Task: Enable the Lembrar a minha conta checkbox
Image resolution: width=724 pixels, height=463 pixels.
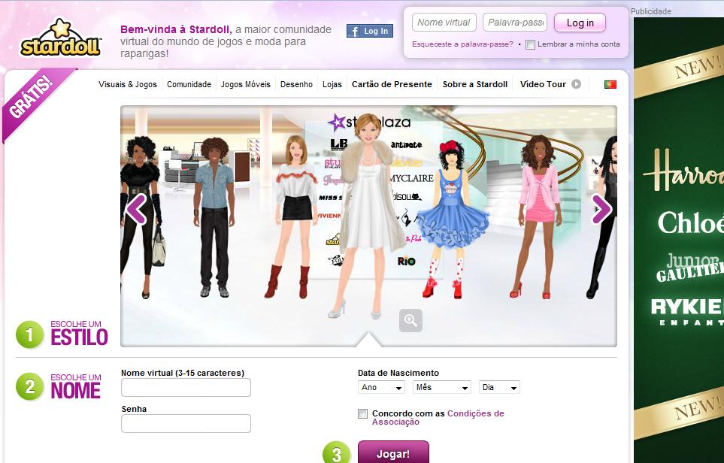Action: (x=531, y=44)
